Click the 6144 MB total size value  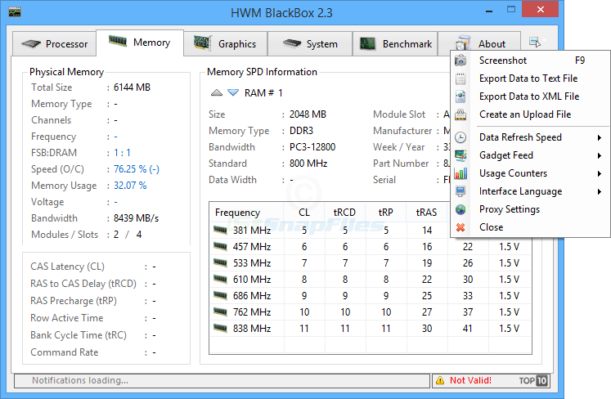click(x=133, y=87)
